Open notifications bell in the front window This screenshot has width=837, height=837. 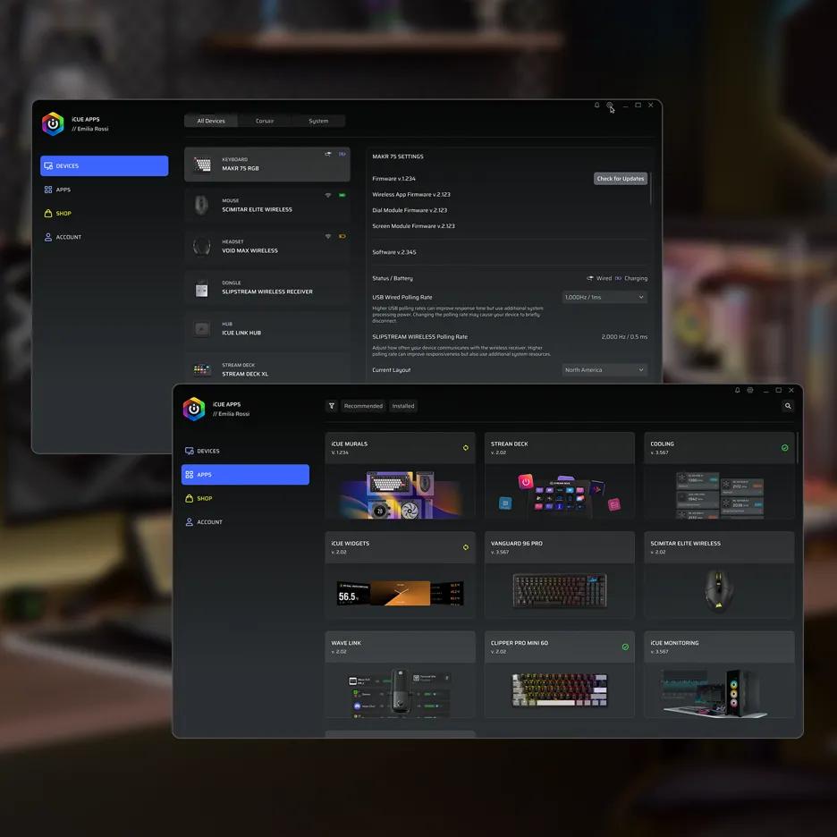point(737,390)
